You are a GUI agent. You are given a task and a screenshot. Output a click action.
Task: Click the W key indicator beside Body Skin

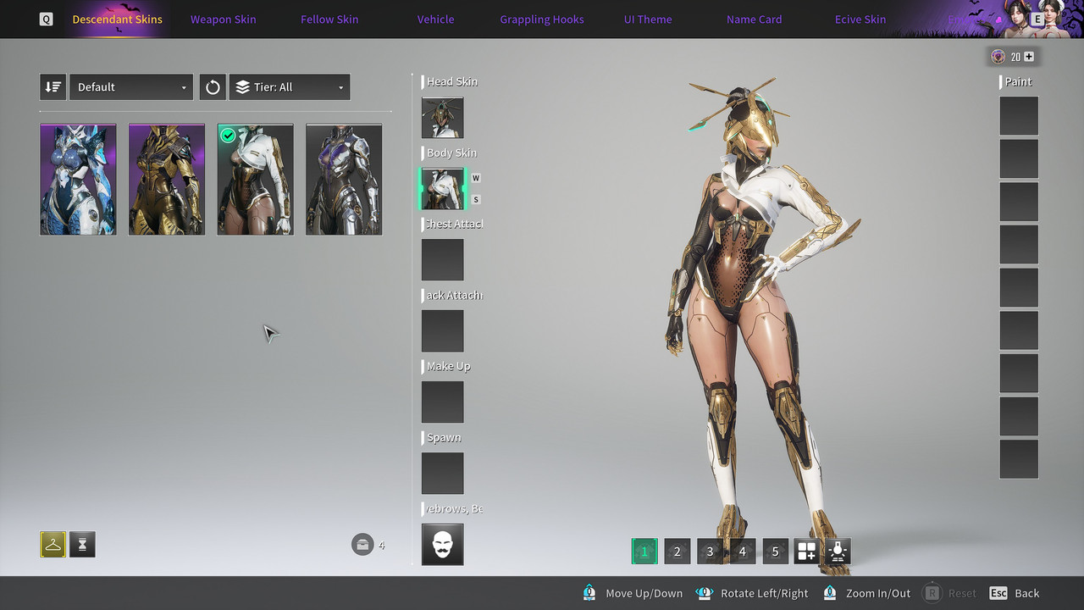tap(476, 178)
